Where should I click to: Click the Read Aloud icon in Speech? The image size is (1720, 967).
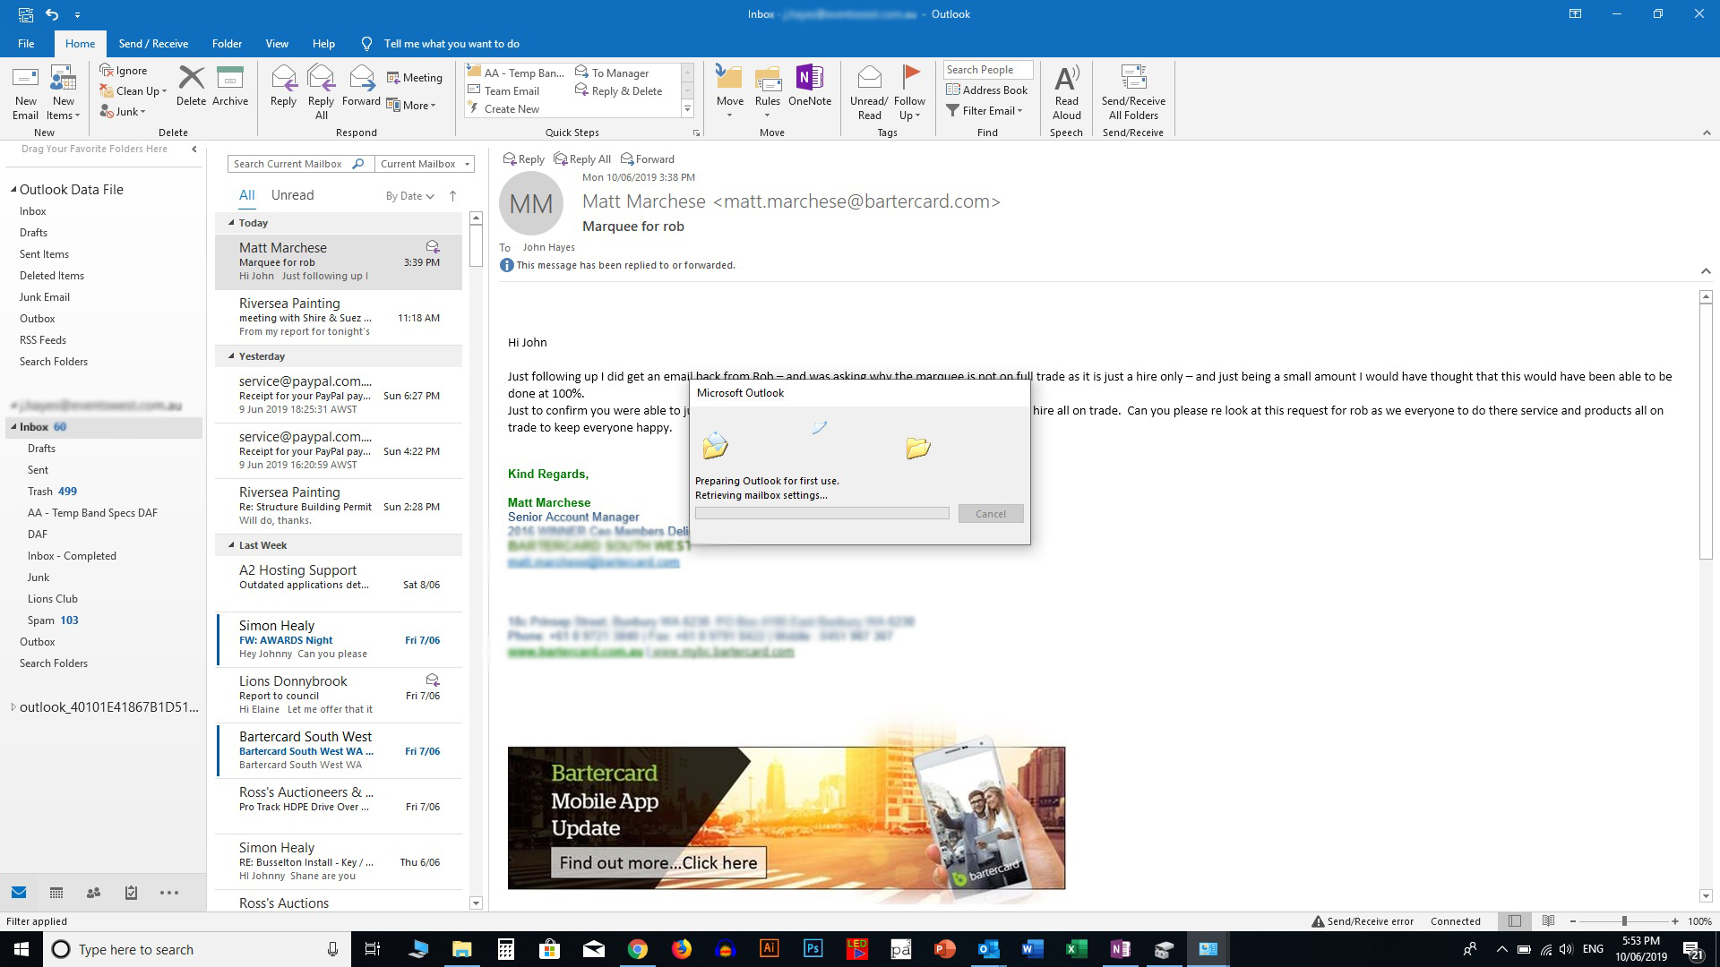point(1065,91)
